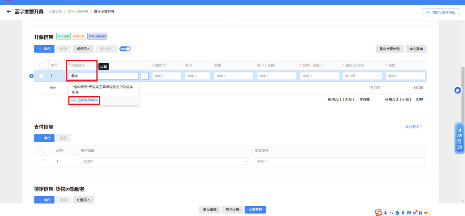Click the Sogou avatar icon at toolbar end
Viewport: 465px width, 216px height.
(x=426, y=213)
